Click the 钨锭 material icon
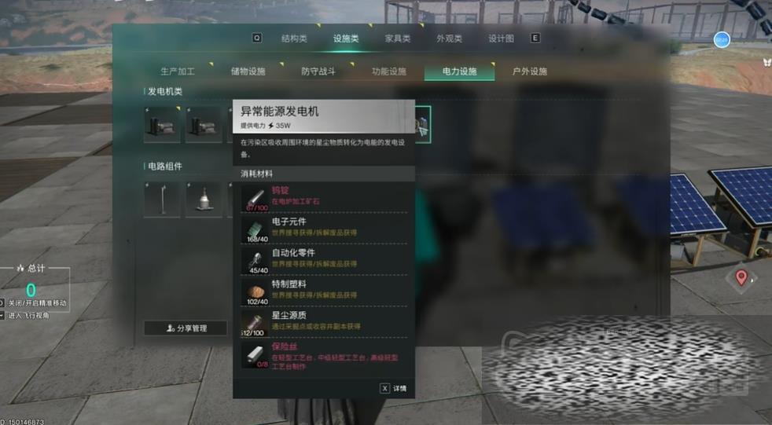 click(x=256, y=198)
